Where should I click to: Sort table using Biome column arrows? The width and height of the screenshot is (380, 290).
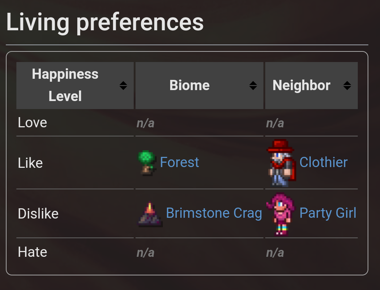pos(253,85)
